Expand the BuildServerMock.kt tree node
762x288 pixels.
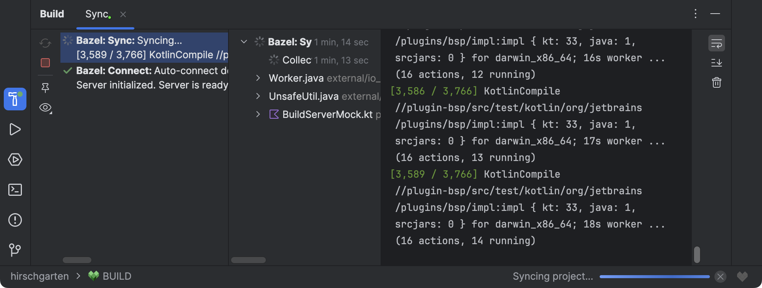click(x=258, y=115)
